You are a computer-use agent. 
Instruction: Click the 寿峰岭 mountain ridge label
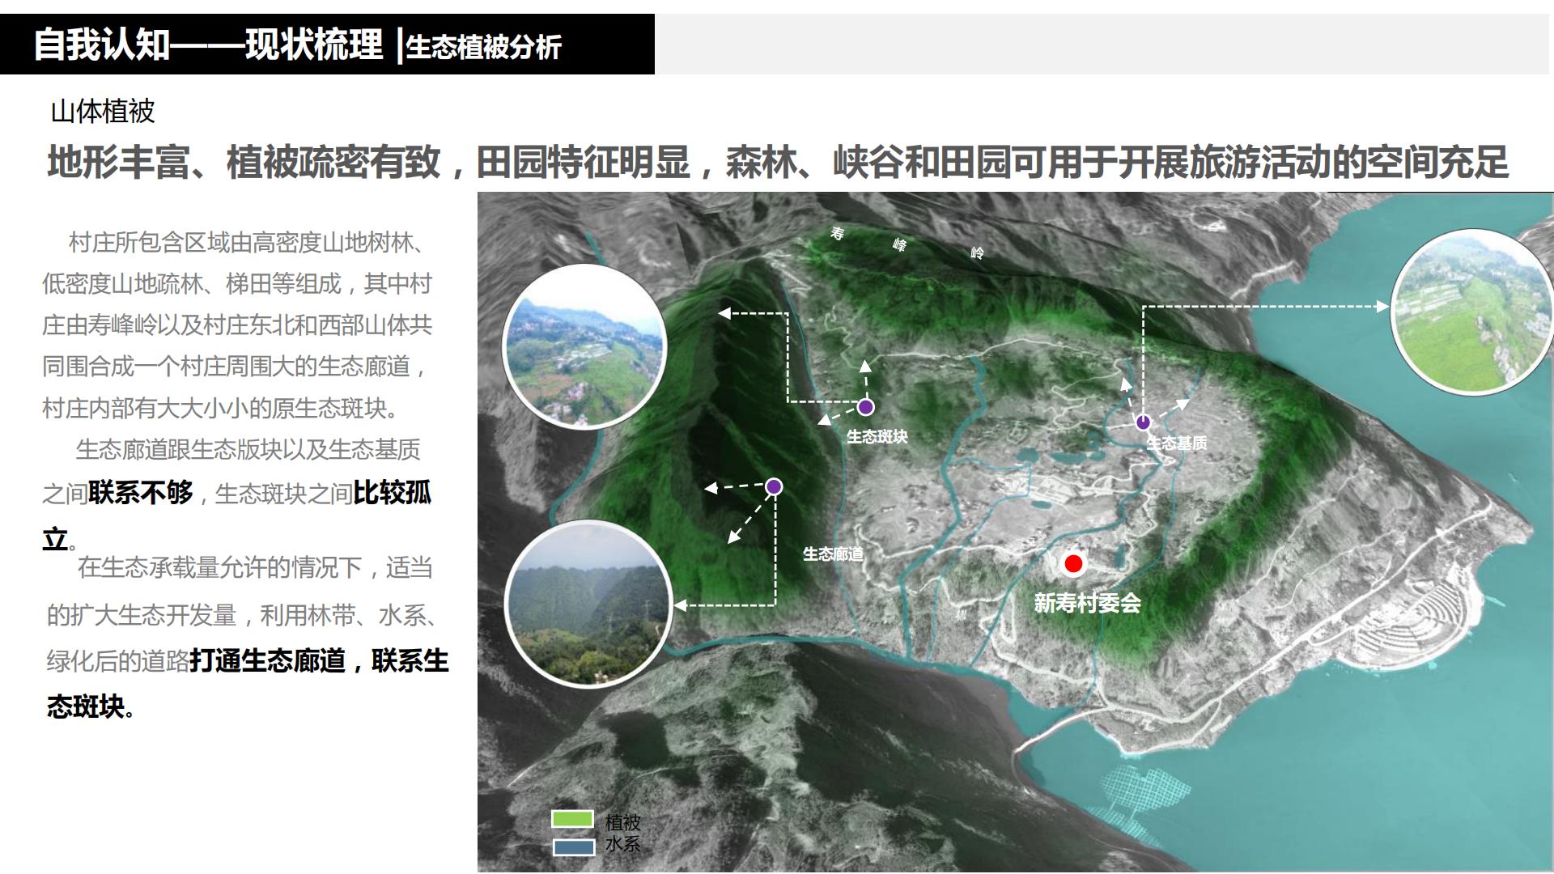[906, 243]
